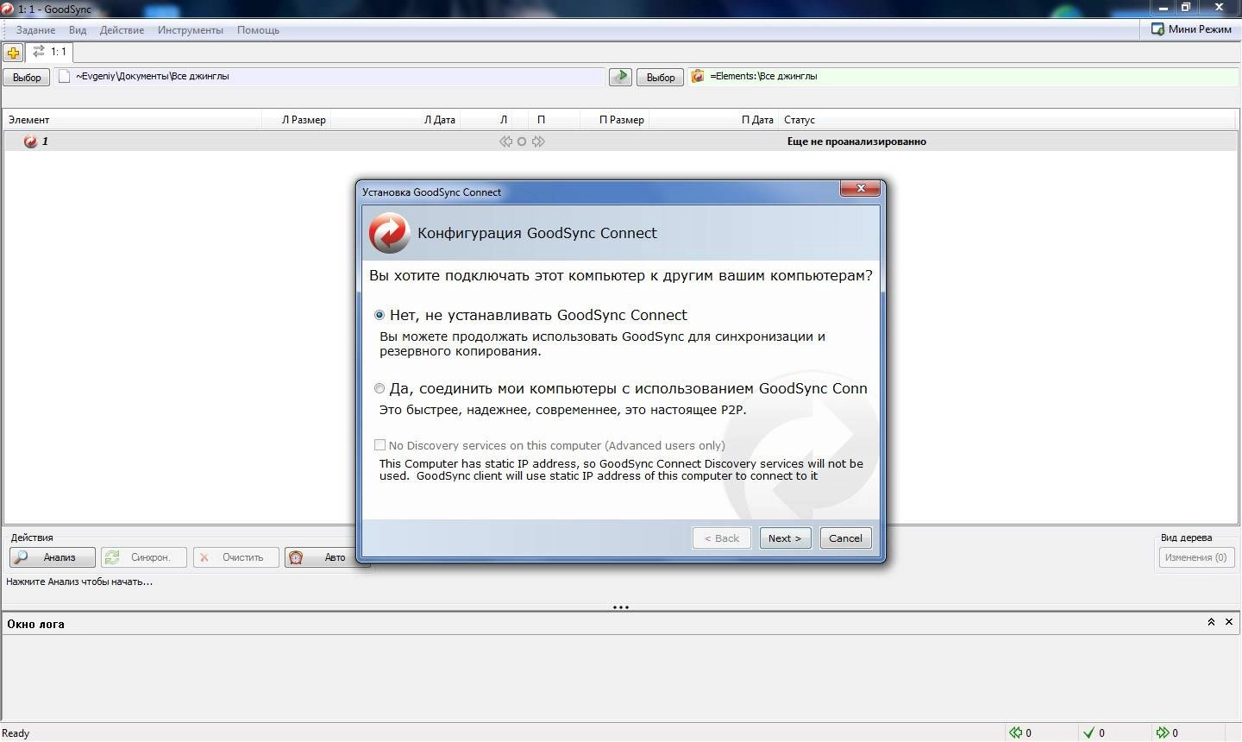Click the green arrow sync direction button
The height and width of the screenshot is (742, 1242).
pyautogui.click(x=620, y=77)
